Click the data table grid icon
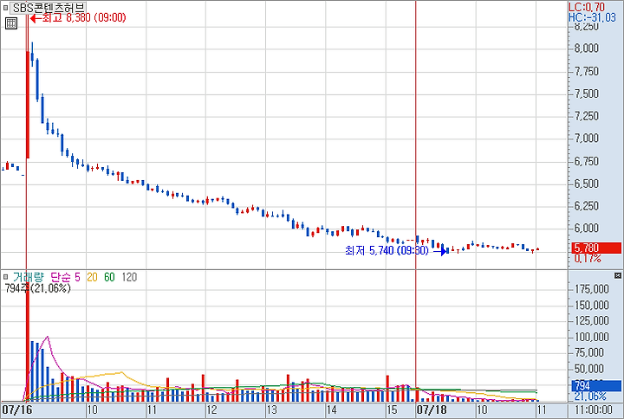The image size is (624, 419). (x=11, y=23)
